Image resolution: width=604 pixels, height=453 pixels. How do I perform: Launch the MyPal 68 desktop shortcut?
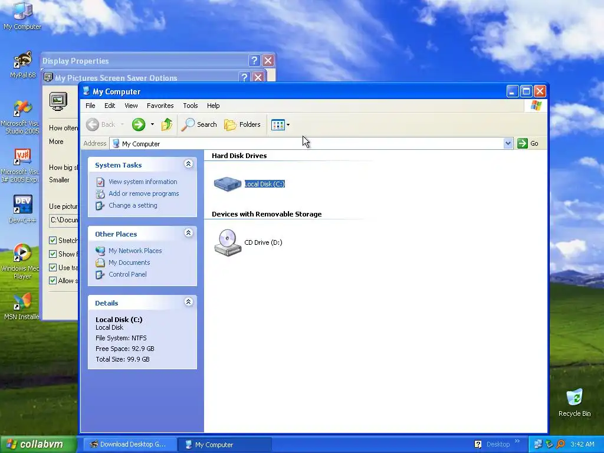(22, 64)
